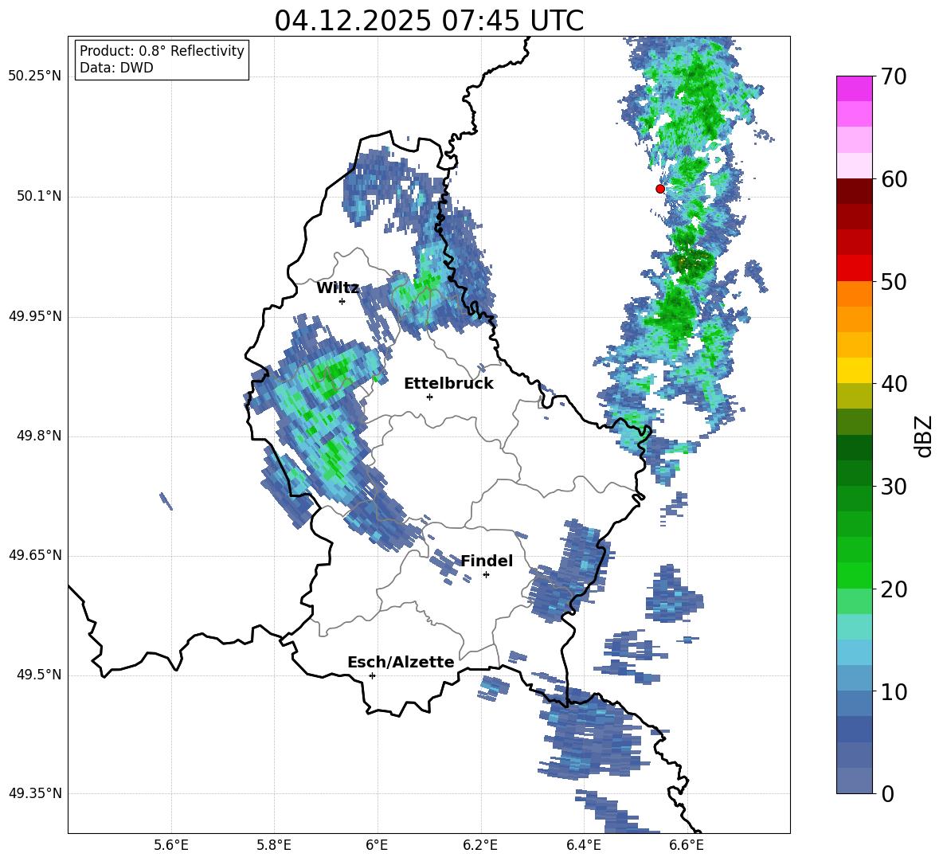Click the orange colorbar swatch near 50
The width and height of the screenshot is (943, 861).
(x=854, y=293)
